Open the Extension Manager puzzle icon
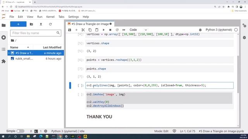 point(3,61)
